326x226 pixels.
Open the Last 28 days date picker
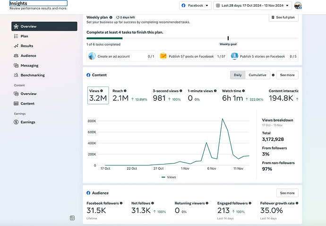tap(252, 6)
